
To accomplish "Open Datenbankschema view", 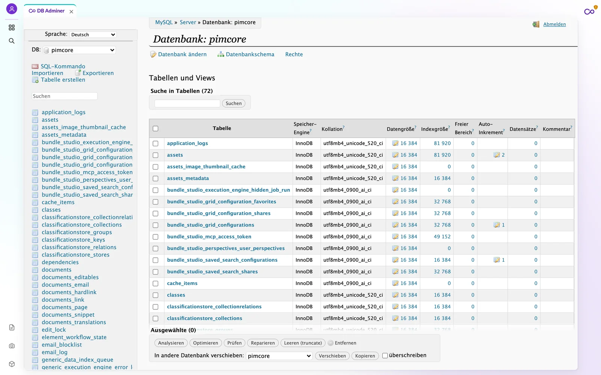I will tap(250, 54).
